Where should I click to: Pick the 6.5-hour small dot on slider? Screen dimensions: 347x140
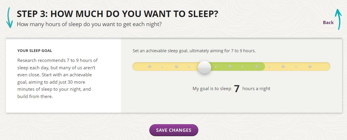pos(189,67)
